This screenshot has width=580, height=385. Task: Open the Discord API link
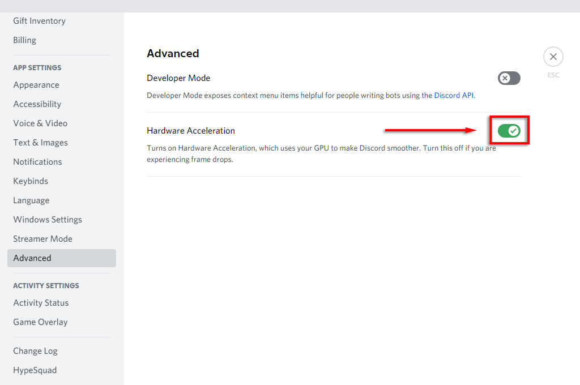tap(454, 96)
